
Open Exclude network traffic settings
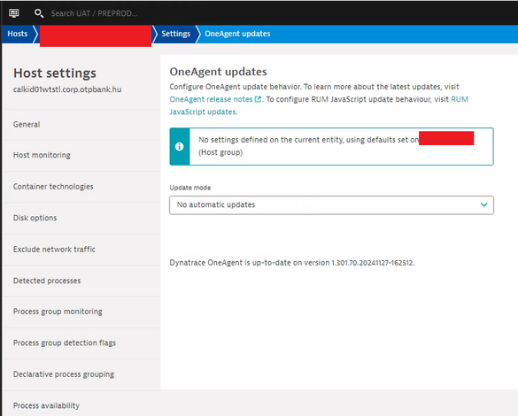[x=81, y=250]
